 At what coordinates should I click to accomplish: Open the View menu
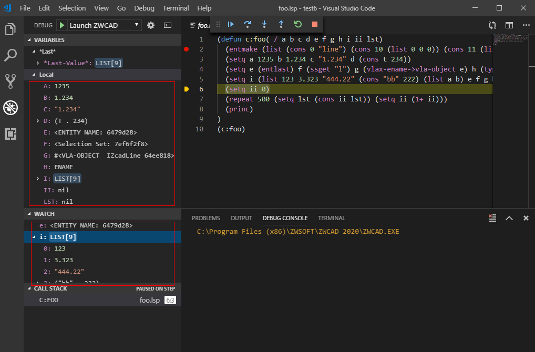101,8
